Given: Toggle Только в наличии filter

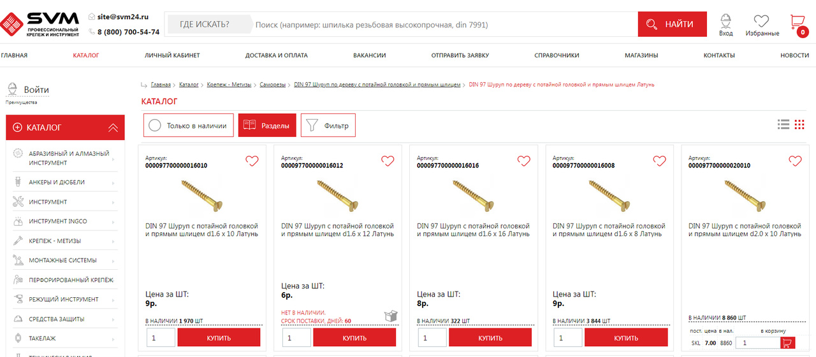Looking at the screenshot, I should pyautogui.click(x=188, y=125).
